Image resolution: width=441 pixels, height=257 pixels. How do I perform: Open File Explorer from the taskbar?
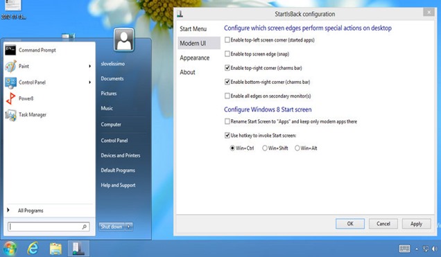pos(55,249)
